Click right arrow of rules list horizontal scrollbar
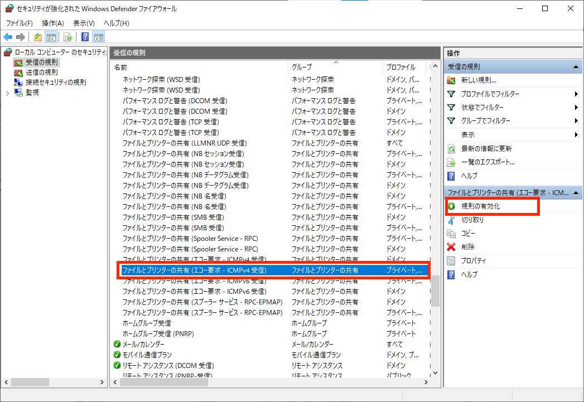584x402 pixels. point(426,382)
